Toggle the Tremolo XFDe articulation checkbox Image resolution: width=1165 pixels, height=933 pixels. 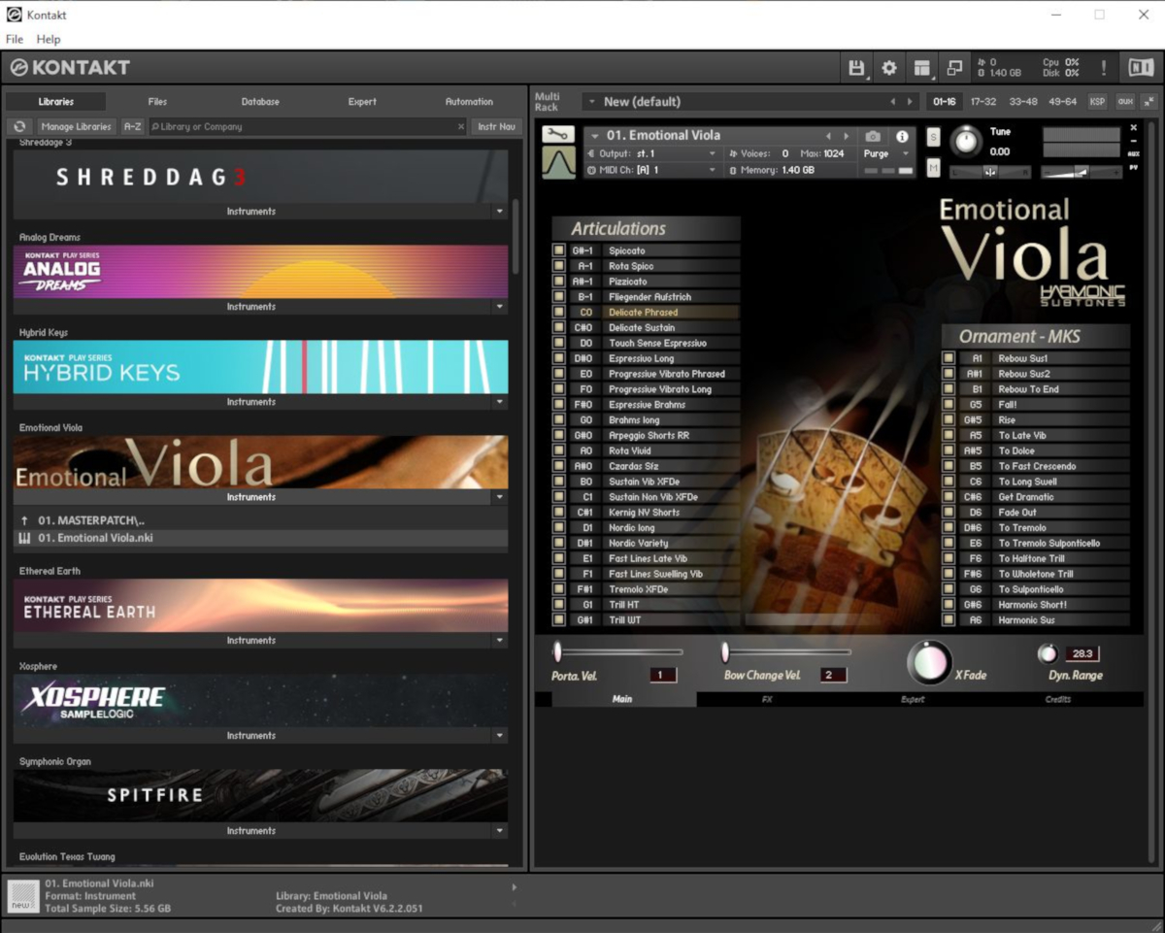pyautogui.click(x=559, y=589)
